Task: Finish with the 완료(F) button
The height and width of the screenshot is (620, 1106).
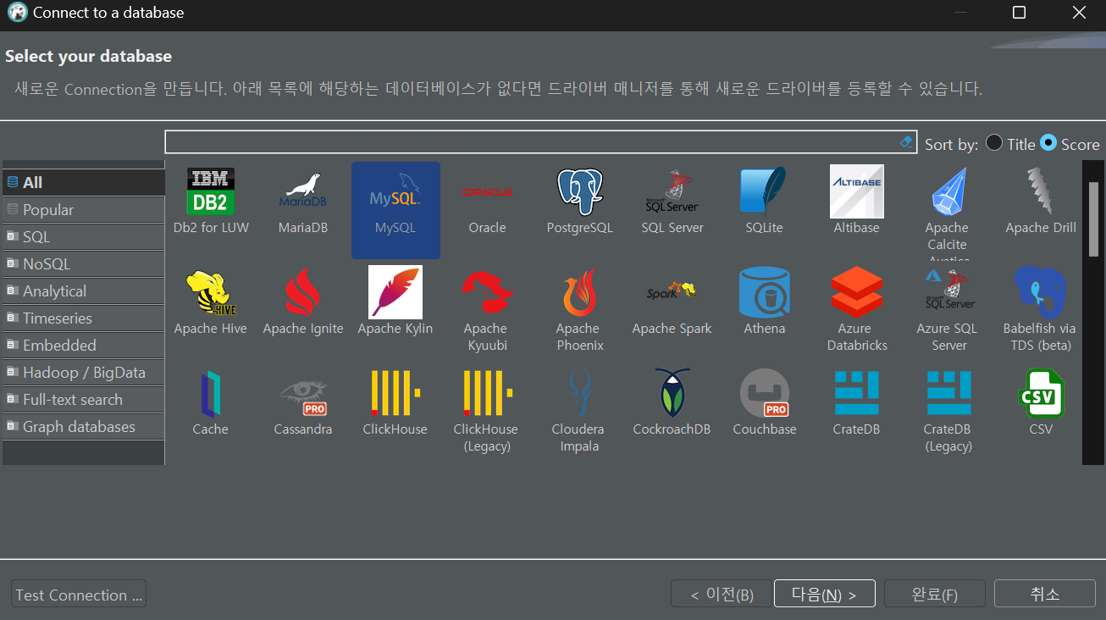Action: [x=935, y=594]
